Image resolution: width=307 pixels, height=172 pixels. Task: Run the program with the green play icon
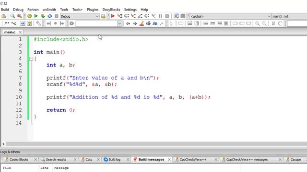click(x=36, y=16)
